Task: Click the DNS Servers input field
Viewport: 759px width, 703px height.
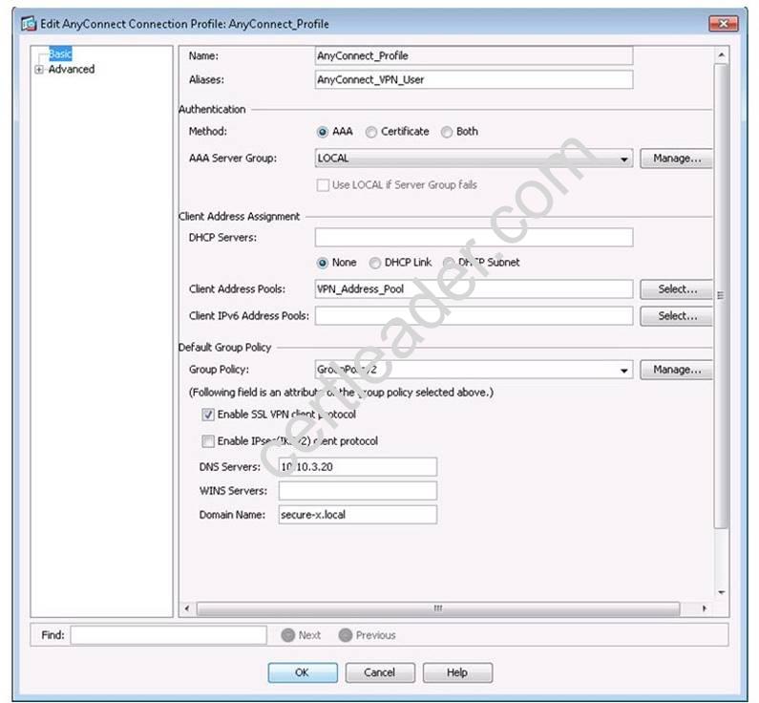Action: [x=358, y=467]
